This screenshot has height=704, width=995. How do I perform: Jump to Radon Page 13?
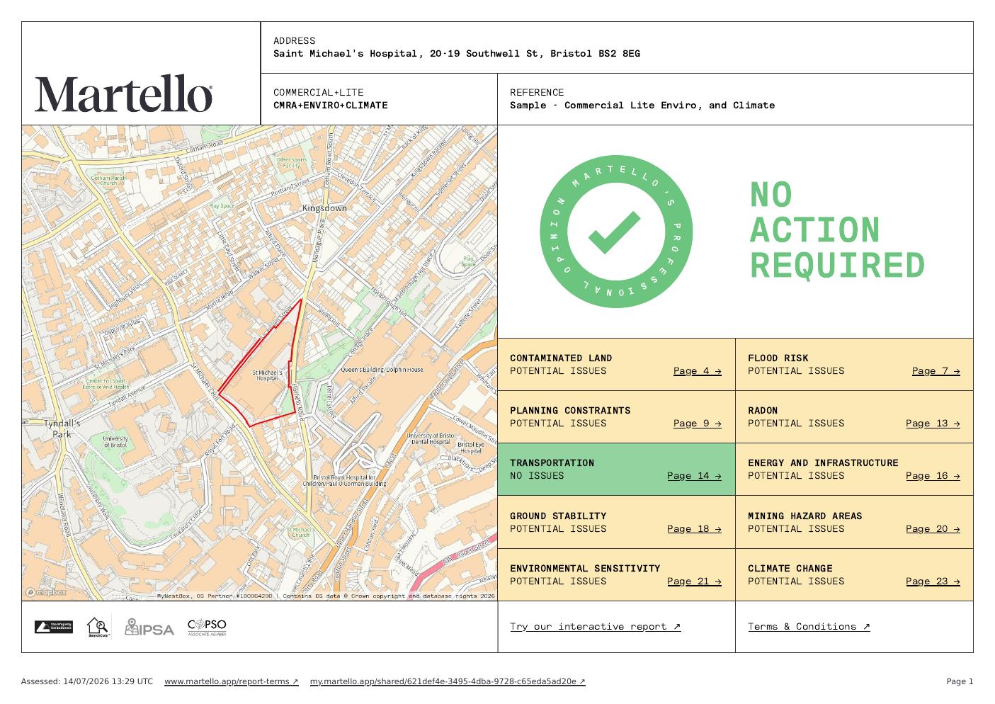(933, 424)
